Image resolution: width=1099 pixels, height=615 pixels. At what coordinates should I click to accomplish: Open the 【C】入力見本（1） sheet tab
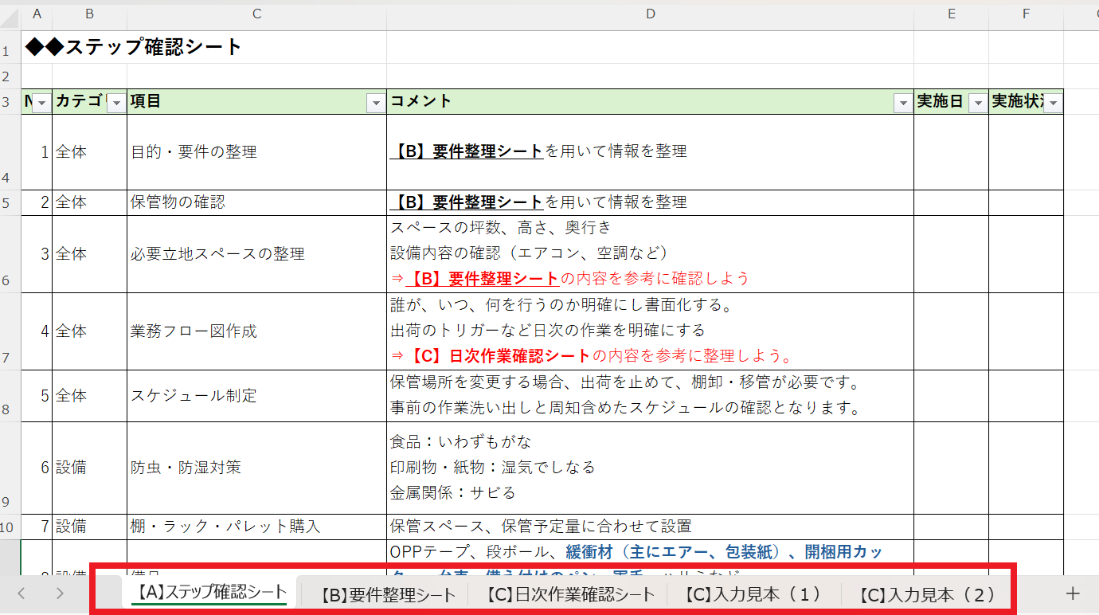(x=751, y=594)
